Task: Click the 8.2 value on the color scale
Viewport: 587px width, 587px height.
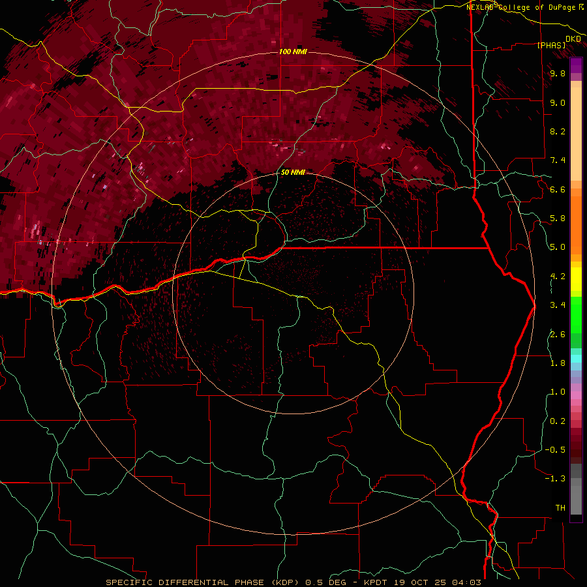Action: [x=558, y=132]
